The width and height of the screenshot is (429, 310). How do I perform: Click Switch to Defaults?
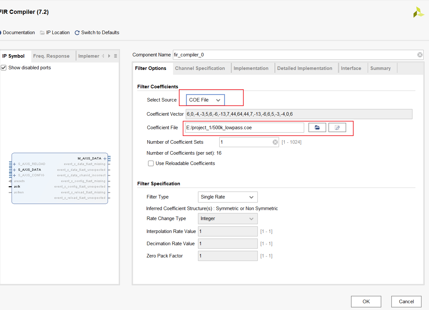point(97,33)
